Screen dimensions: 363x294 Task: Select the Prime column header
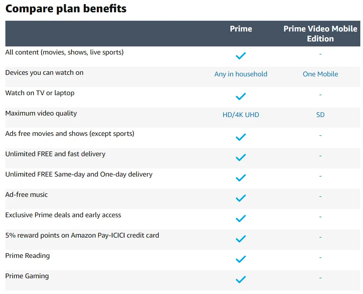click(x=241, y=29)
